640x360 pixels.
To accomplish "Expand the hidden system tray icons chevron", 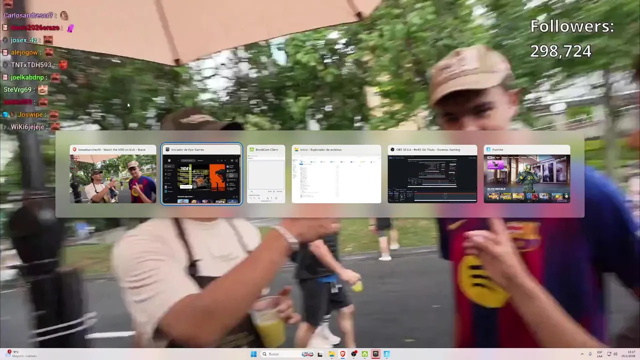I will 582,354.
